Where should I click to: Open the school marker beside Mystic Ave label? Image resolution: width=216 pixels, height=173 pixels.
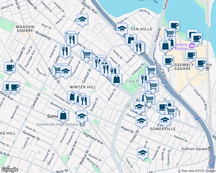[82, 19]
